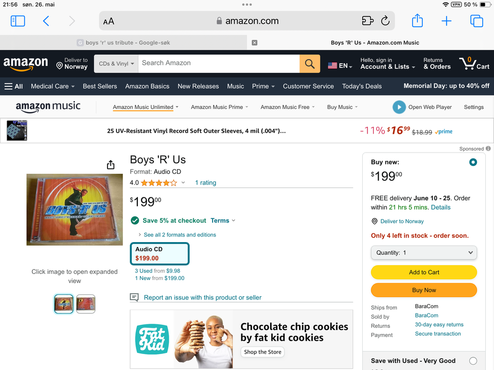Click the Add to Cart button
This screenshot has width=494, height=370.
(424, 272)
